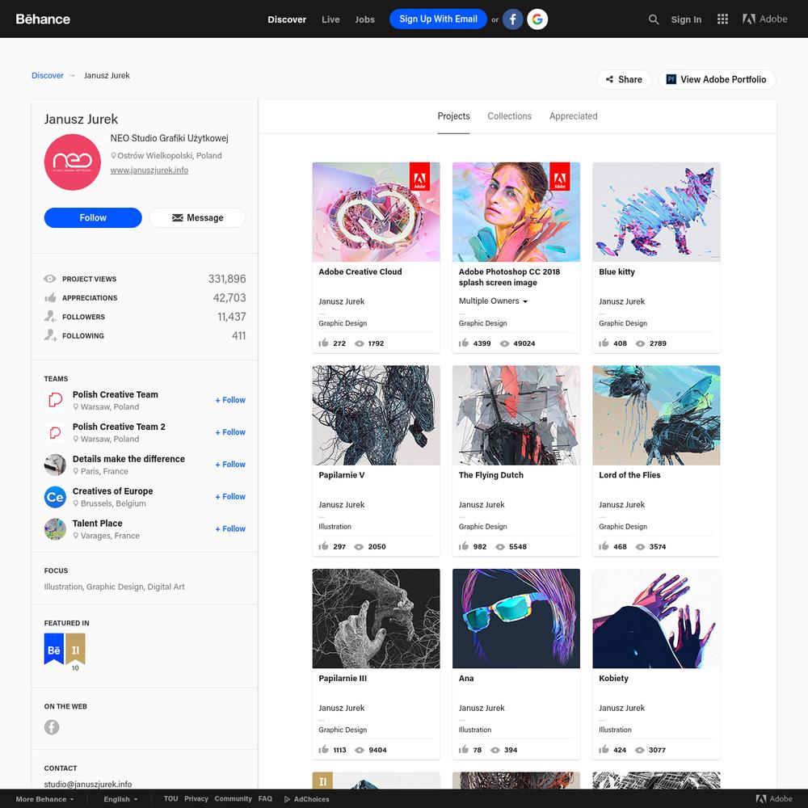Open the TOU footer link
This screenshot has height=808, width=808.
(x=170, y=799)
